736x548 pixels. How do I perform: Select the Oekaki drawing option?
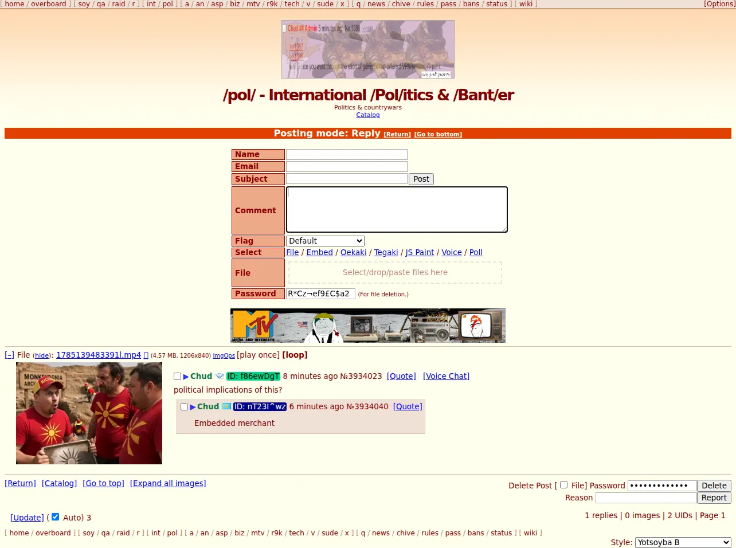coord(354,253)
